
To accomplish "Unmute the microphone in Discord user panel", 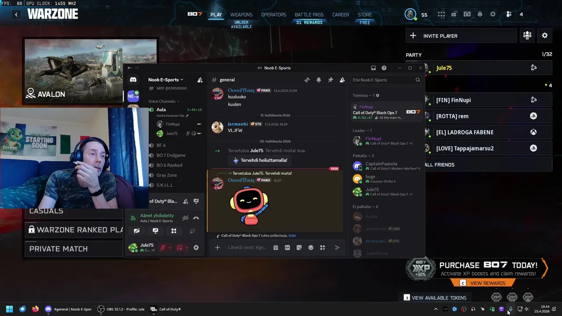I will (x=162, y=248).
